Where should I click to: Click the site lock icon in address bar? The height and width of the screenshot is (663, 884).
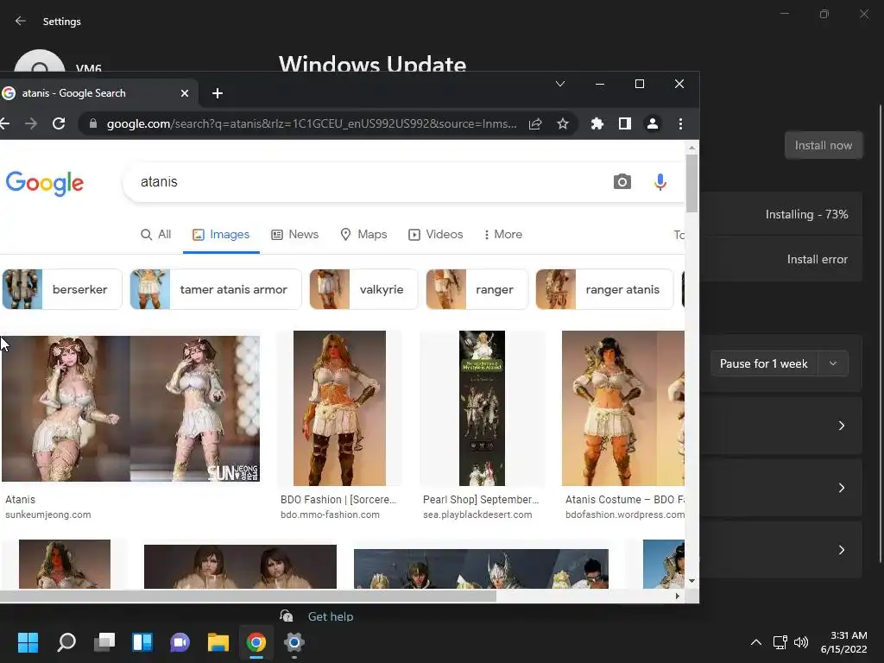[93, 123]
